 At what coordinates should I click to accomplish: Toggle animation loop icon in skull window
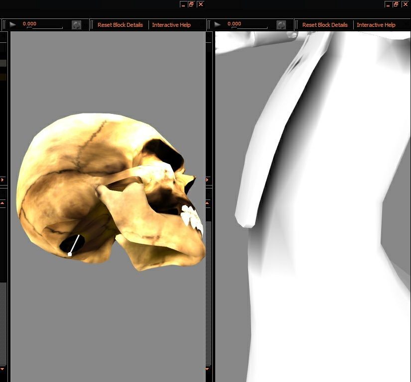pos(76,25)
